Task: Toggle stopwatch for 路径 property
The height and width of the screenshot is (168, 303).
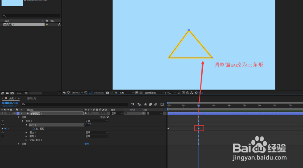Action: coord(34,129)
